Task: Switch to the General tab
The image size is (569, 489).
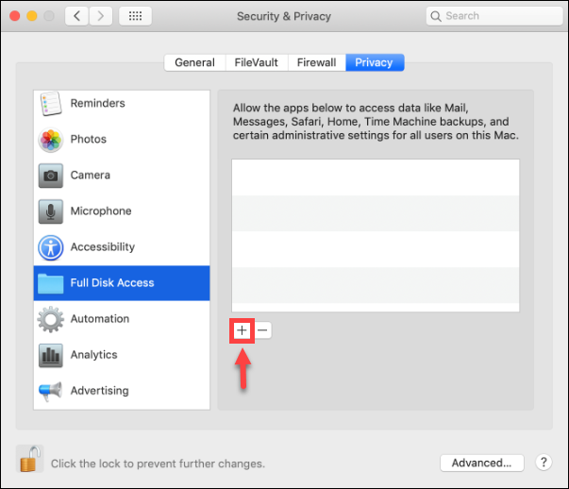Action: (x=194, y=62)
